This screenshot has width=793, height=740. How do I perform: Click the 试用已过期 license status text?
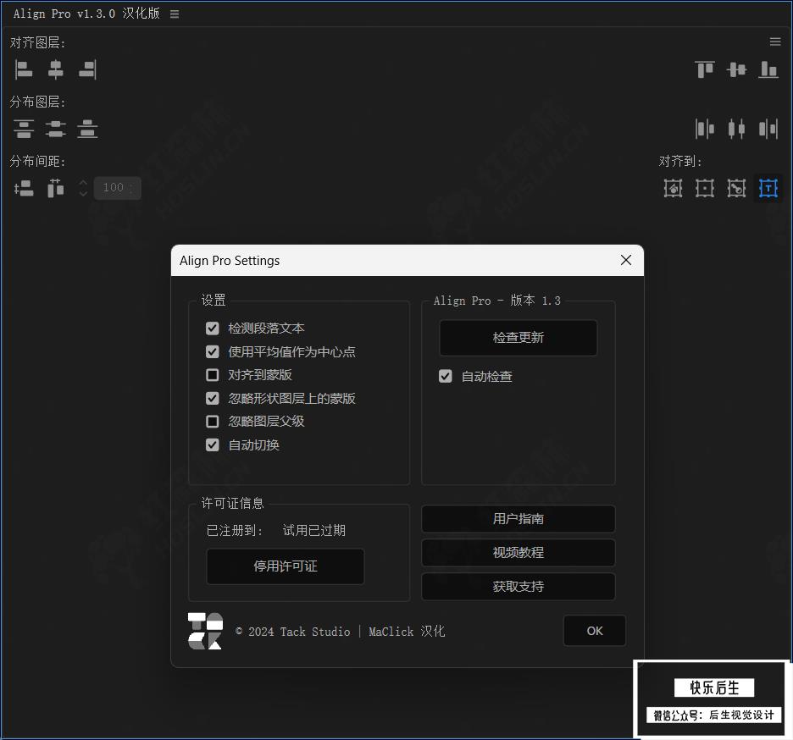[313, 530]
